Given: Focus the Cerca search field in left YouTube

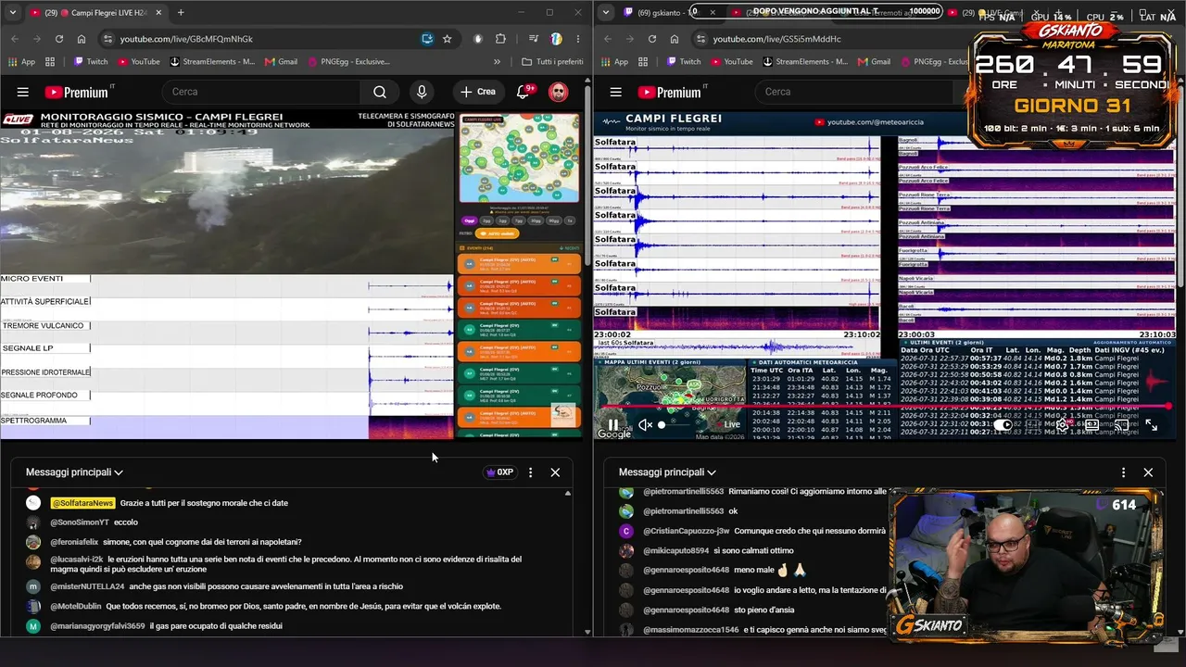Looking at the screenshot, I should (261, 92).
